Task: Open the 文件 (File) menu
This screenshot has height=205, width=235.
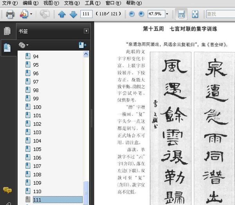Action: [x=9, y=3]
